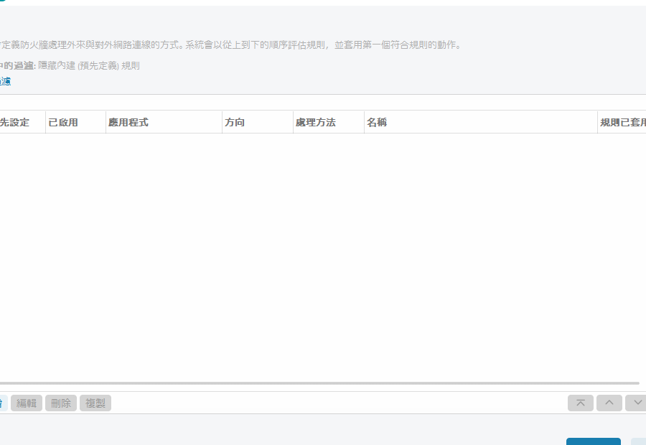646x445 pixels.
Task: Click the move-to-top arrow icon
Action: pos(580,403)
